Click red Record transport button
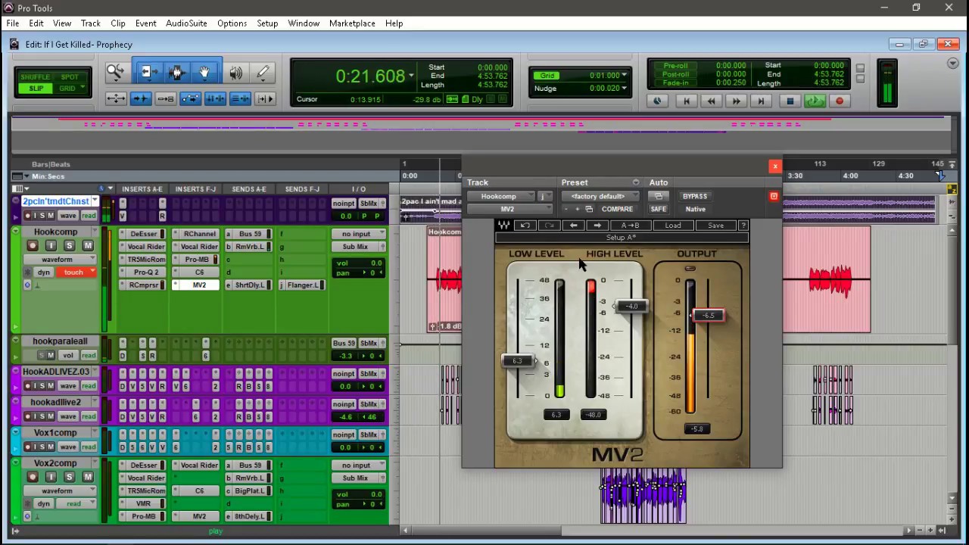The image size is (969, 545). [x=839, y=101]
